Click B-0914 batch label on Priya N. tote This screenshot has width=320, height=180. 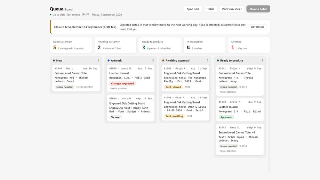pos(243,87)
